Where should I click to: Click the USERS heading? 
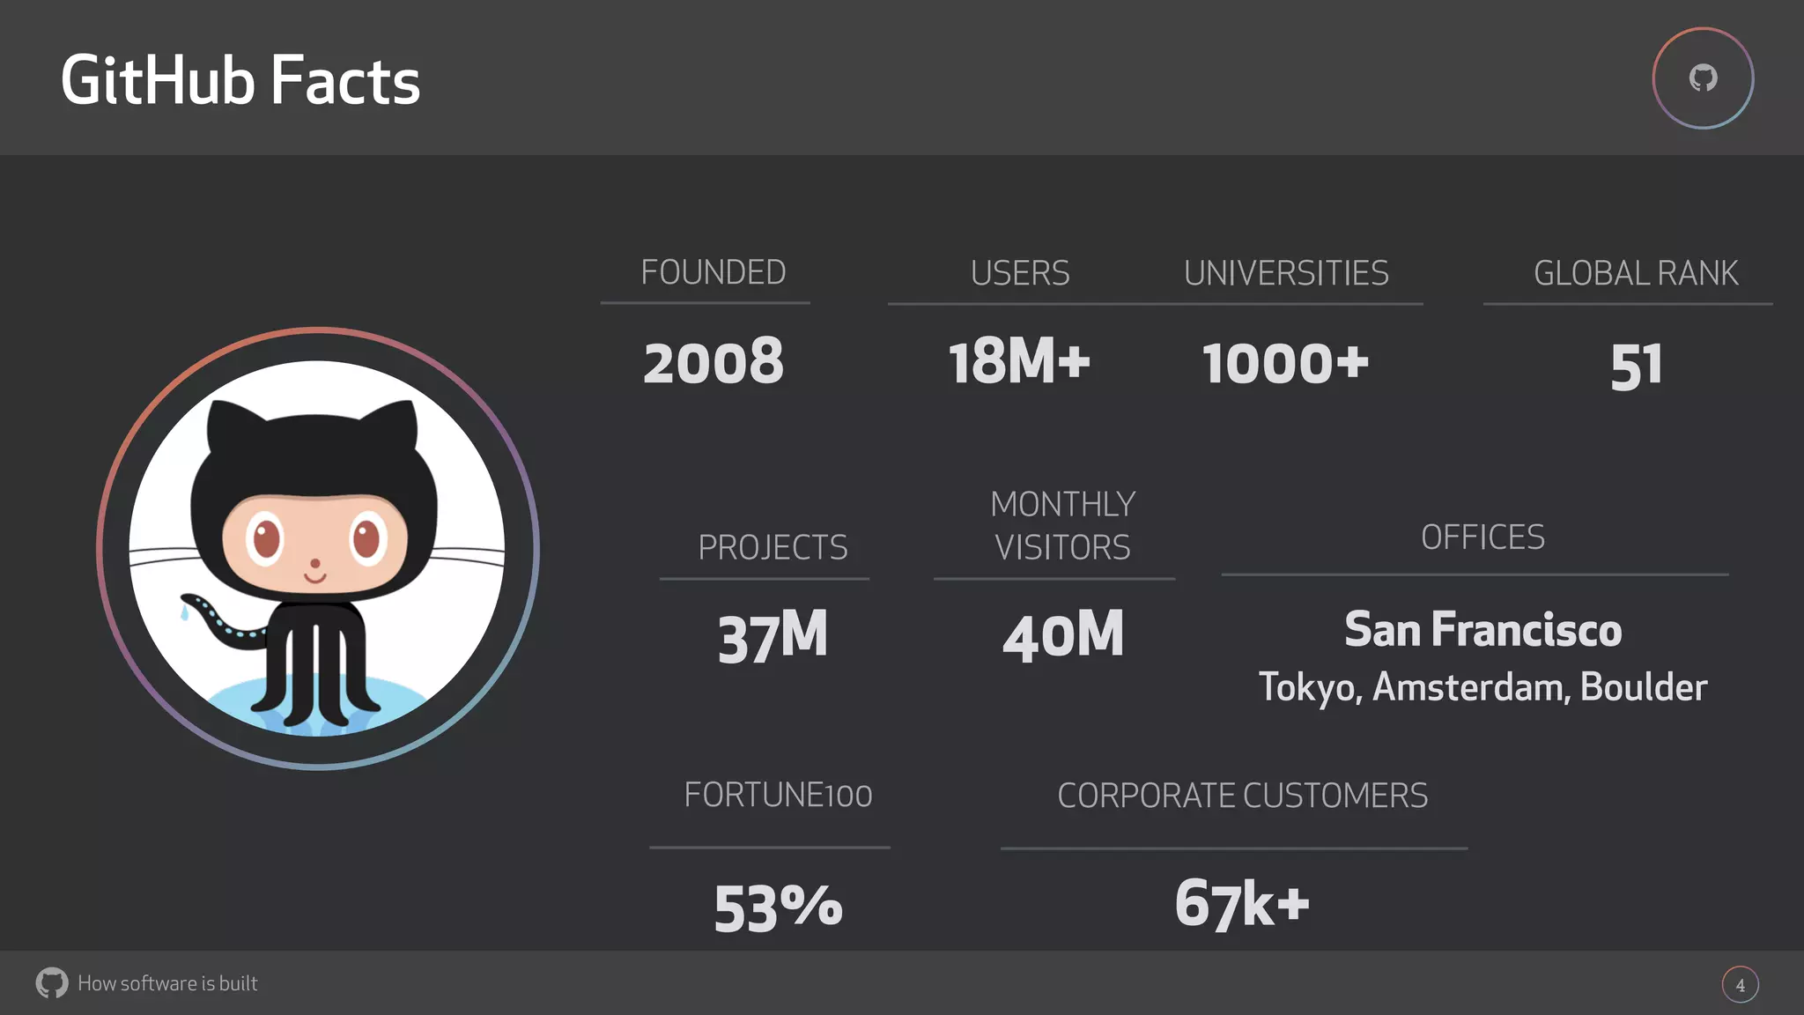(x=1020, y=273)
